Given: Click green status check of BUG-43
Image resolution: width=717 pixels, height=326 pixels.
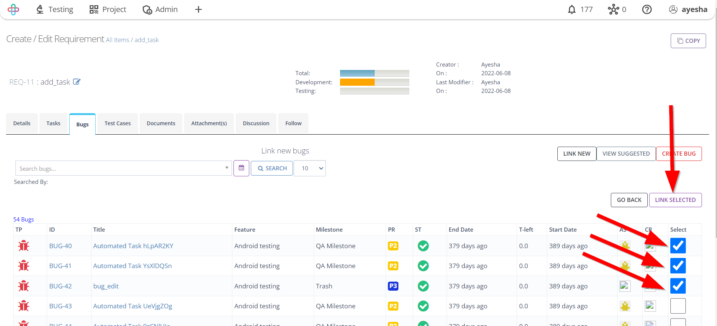Looking at the screenshot, I should [423, 306].
